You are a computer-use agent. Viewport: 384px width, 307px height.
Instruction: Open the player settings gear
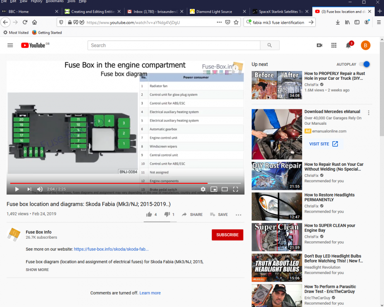(203, 189)
